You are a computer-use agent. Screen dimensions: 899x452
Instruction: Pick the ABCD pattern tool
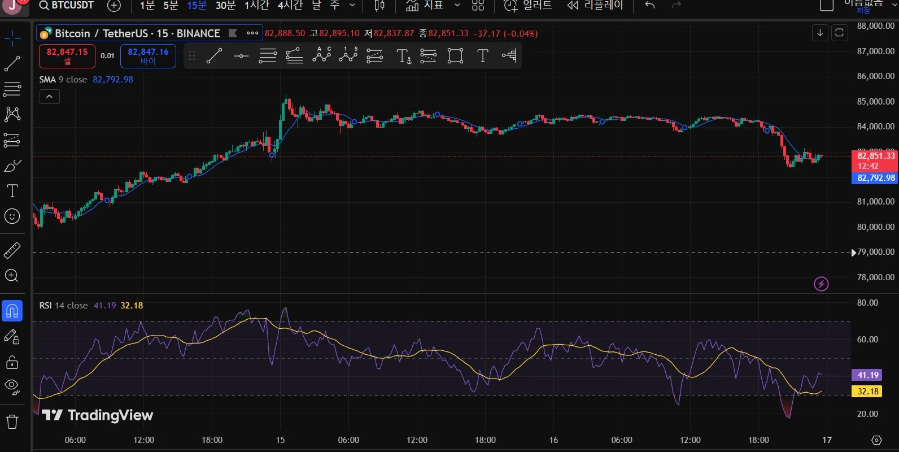[321, 55]
